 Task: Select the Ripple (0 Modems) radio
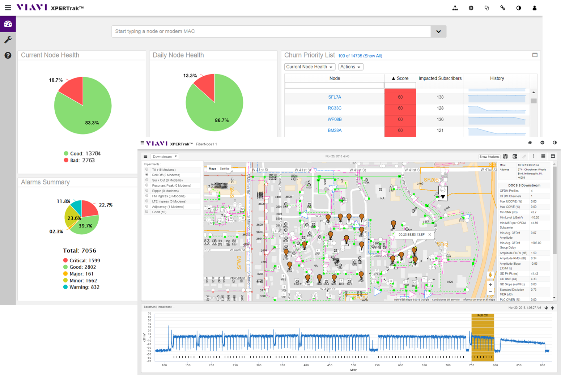147,191
